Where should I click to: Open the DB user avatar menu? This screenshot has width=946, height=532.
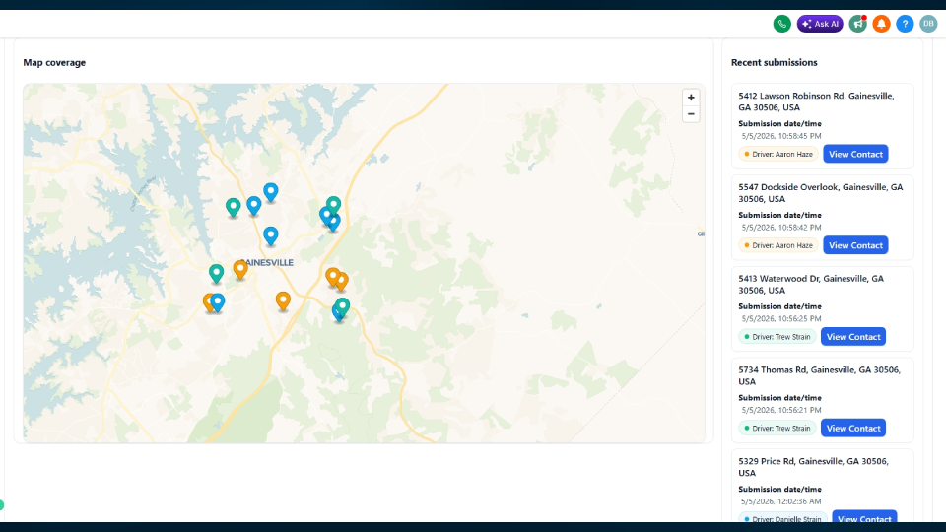(928, 24)
